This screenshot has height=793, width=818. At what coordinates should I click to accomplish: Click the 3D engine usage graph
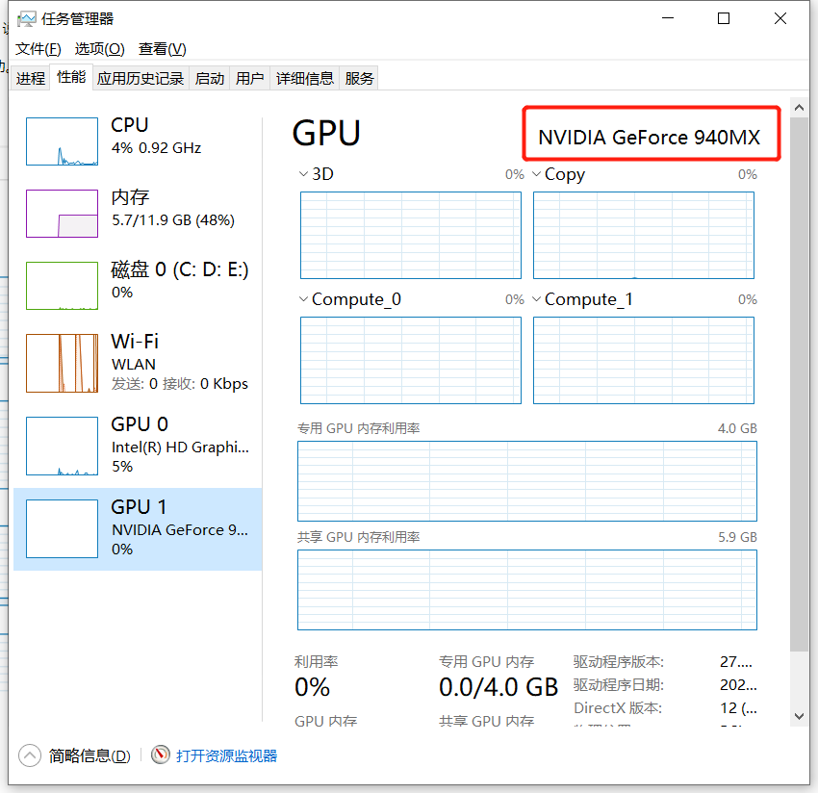point(411,235)
